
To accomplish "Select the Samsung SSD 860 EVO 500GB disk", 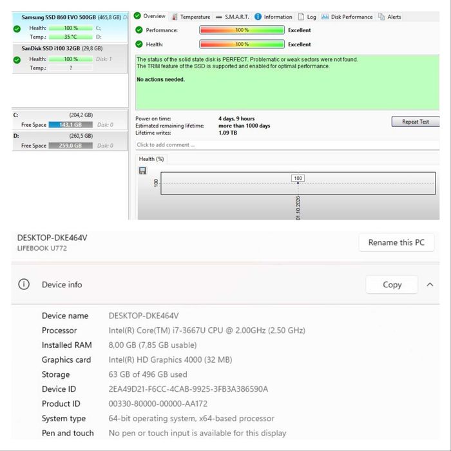I will [x=70, y=27].
